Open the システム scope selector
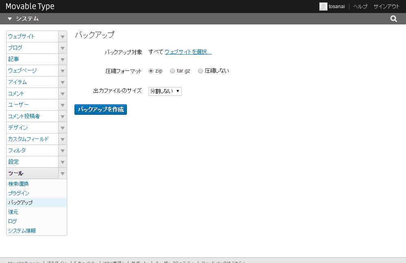 point(23,19)
